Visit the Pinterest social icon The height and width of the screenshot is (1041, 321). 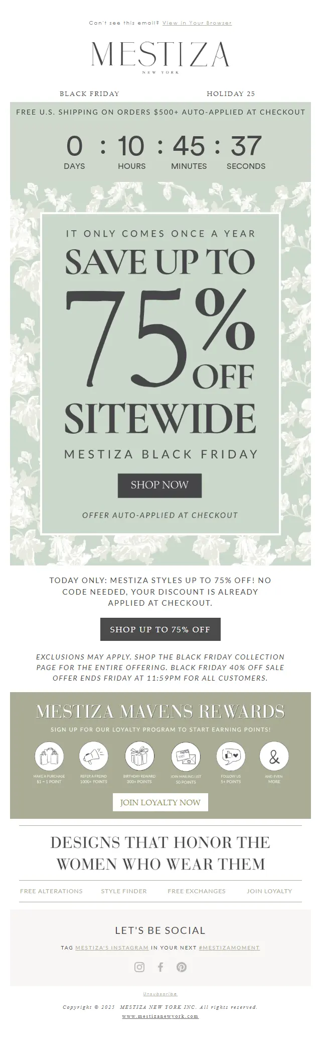point(182,967)
